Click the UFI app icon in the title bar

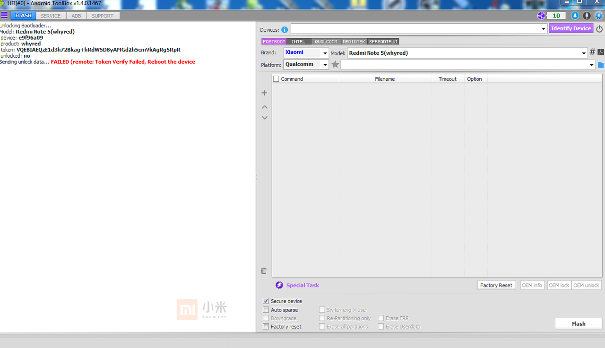coord(3,3)
